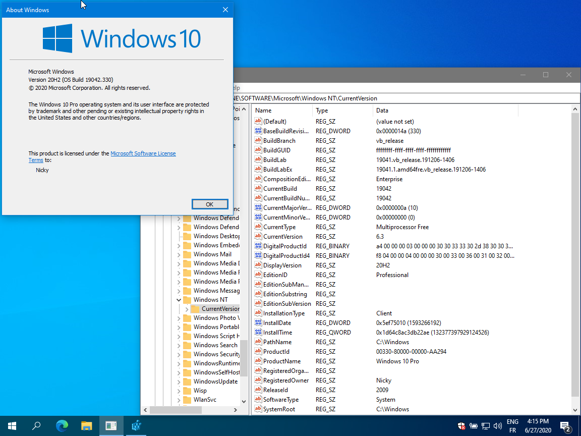Open File Explorer from taskbar
Image resolution: width=581 pixels, height=436 pixels.
[87, 426]
